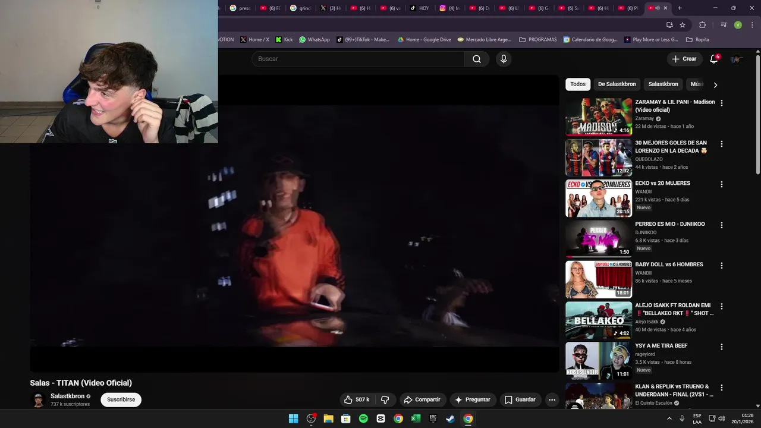Viewport: 761px width, 428px height.
Task: Open Home - Google Drive bookmark
Action: click(x=424, y=40)
